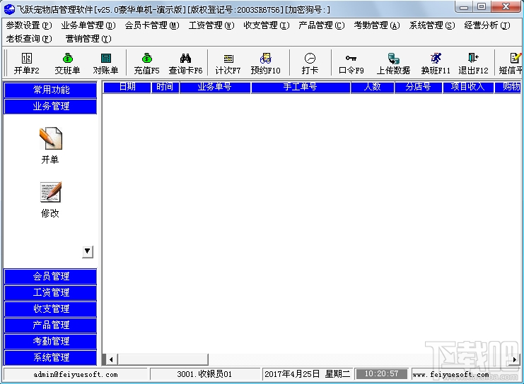The height and width of the screenshot is (384, 524).
Task: Click the 计次F7 count icon
Action: click(228, 64)
